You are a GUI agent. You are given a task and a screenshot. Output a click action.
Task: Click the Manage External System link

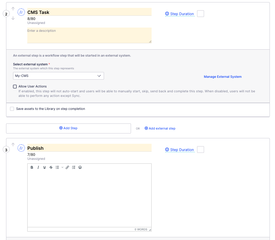click(223, 77)
